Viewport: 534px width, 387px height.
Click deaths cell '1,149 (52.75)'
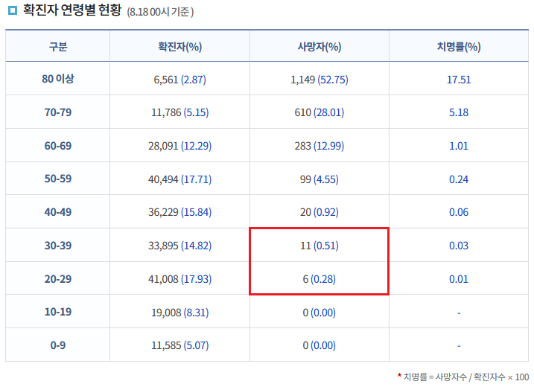320,80
